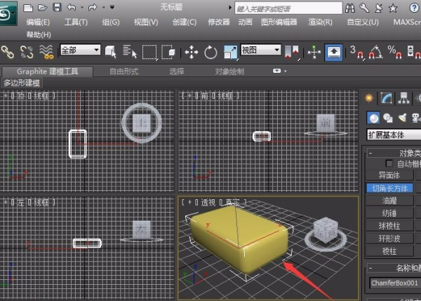Toggle Window/Crossing selection mode
Image resolution: width=421 pixels, height=301 pixels.
pos(168,52)
